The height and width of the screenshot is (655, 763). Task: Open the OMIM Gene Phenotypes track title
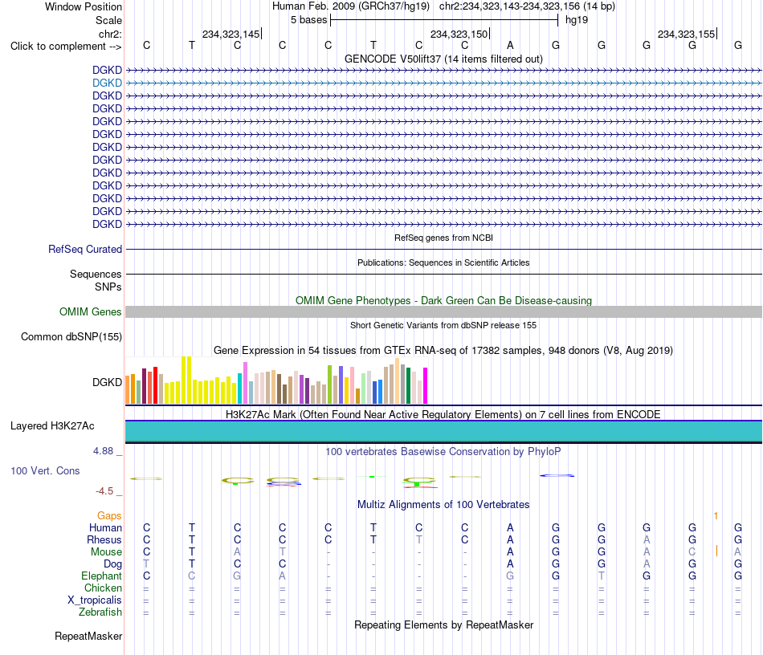443,300
